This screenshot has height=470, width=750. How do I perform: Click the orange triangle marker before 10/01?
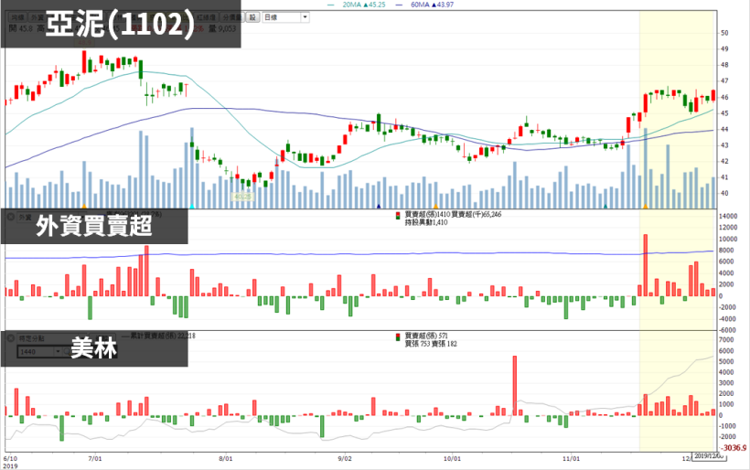pyautogui.click(x=435, y=206)
